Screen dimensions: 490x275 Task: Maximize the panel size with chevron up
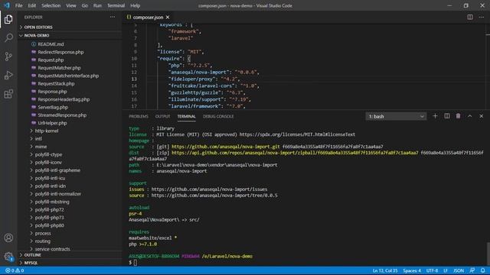[469, 116]
